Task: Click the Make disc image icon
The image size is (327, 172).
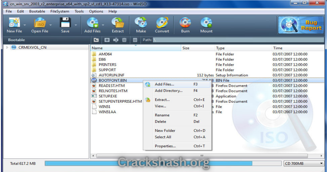Action: [141, 23]
